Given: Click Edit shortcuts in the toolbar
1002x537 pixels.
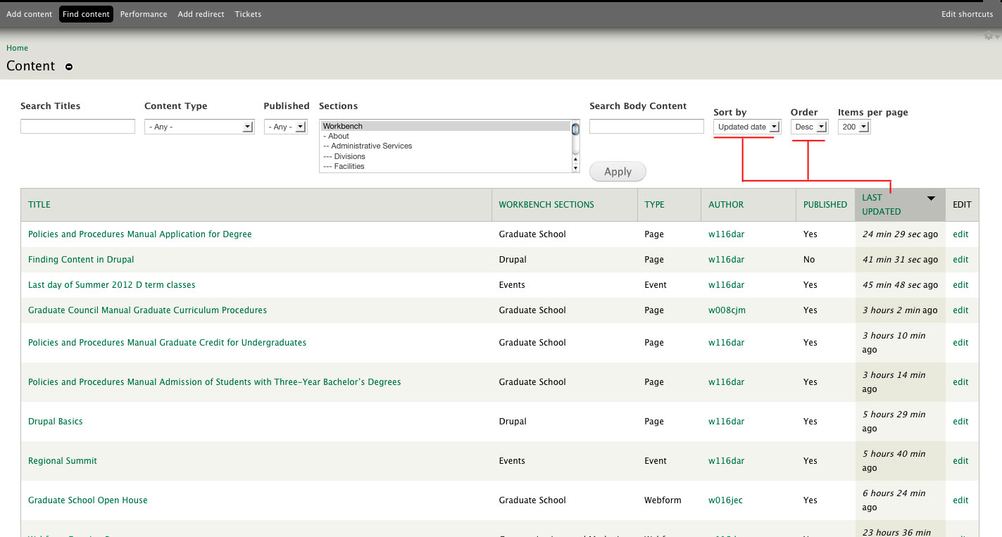Looking at the screenshot, I should pyautogui.click(x=967, y=13).
